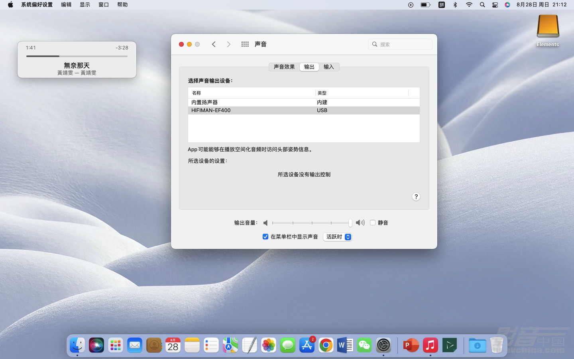Launch Siri from the Dock
This screenshot has width=574, height=359.
pyautogui.click(x=96, y=345)
